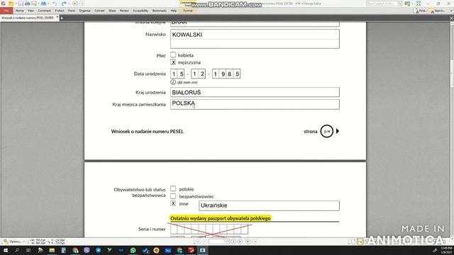The image size is (454, 255).
Task: Undo the last action
Action: click(55, 4)
